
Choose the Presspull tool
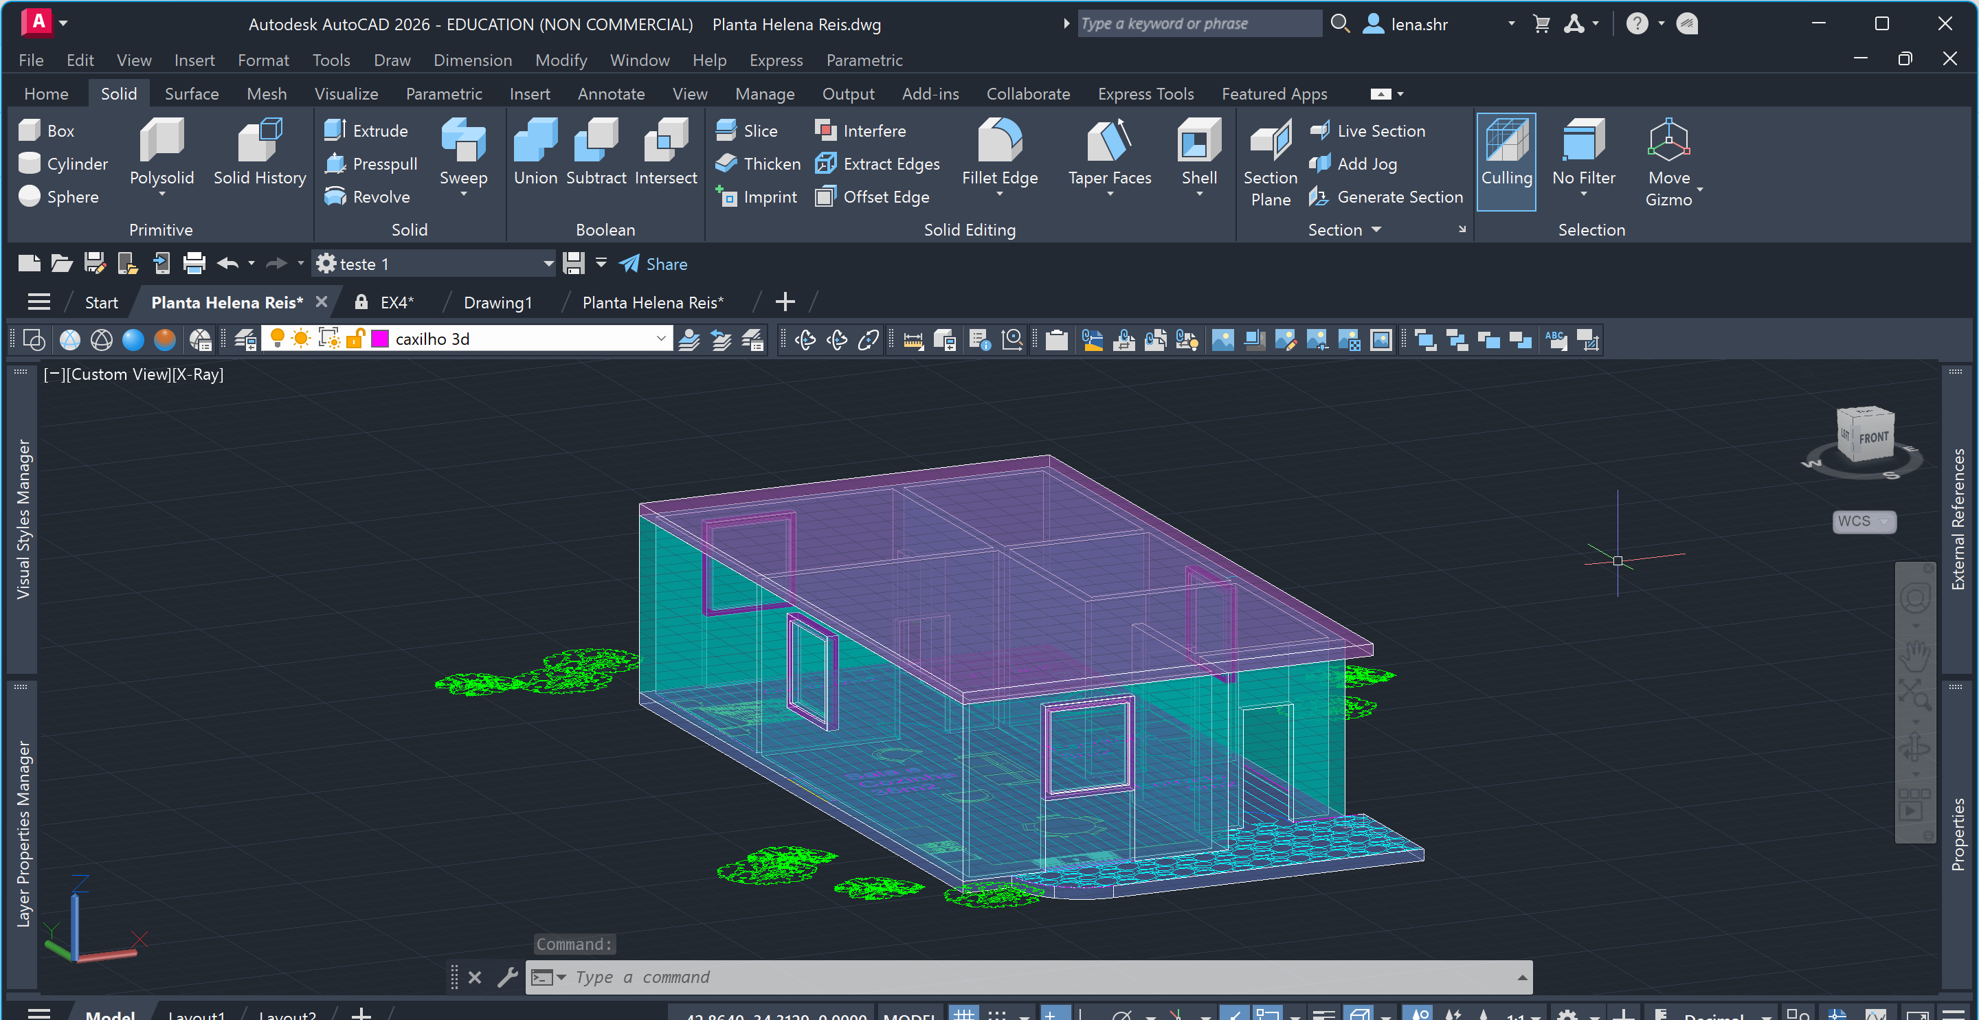point(371,163)
